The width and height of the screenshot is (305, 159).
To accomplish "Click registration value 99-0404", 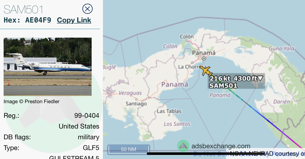I will (x=87, y=116).
